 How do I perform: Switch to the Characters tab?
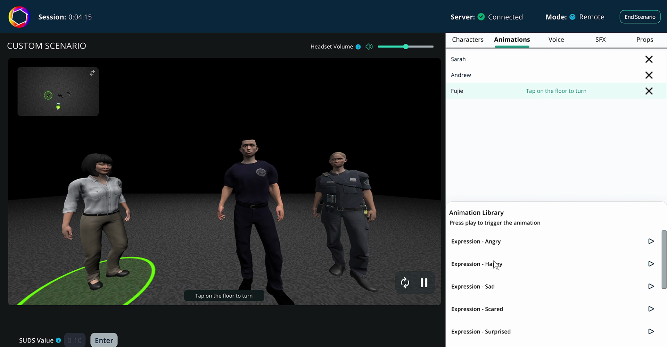[468, 40]
